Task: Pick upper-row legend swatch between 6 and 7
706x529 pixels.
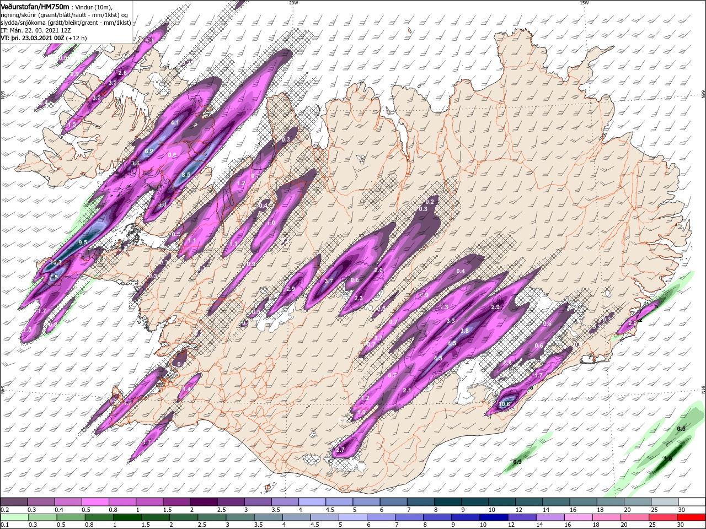Action: click(393, 502)
